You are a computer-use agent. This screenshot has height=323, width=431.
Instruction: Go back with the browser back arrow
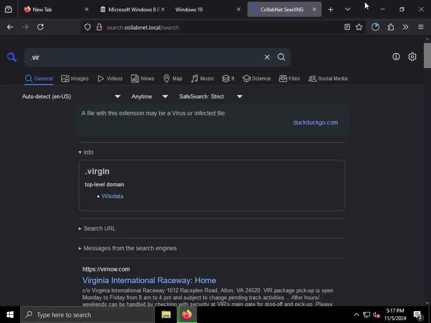10,27
